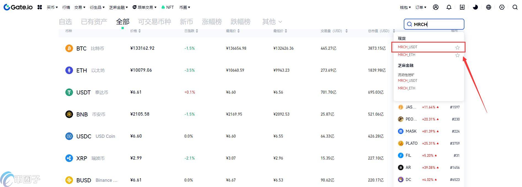Viewport: 522px width, 187px height.
Task: Click the BTC coin icon
Action: 69,48
